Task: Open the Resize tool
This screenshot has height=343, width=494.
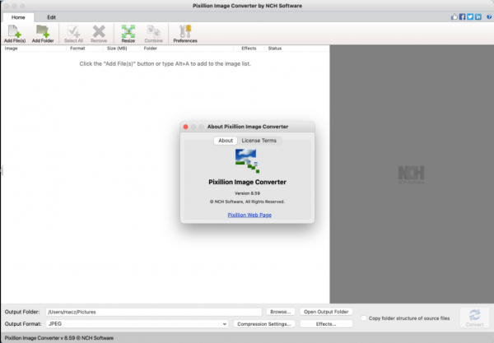Action: click(x=128, y=33)
